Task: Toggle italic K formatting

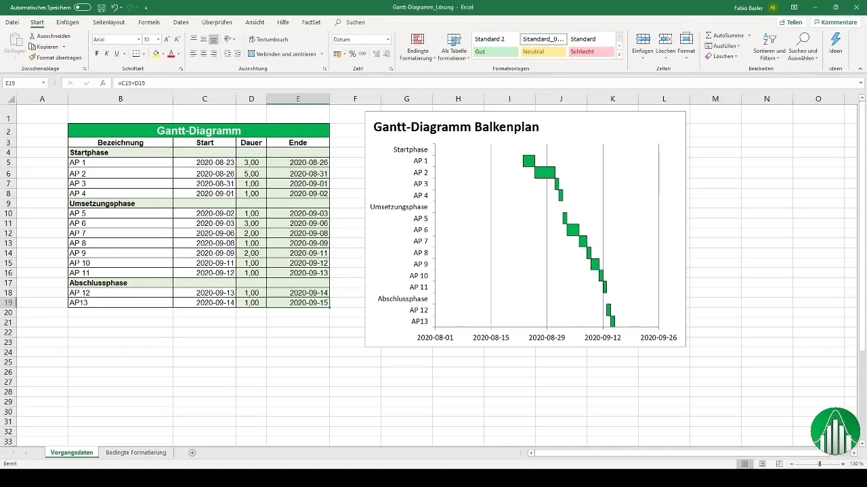Action: [x=106, y=53]
